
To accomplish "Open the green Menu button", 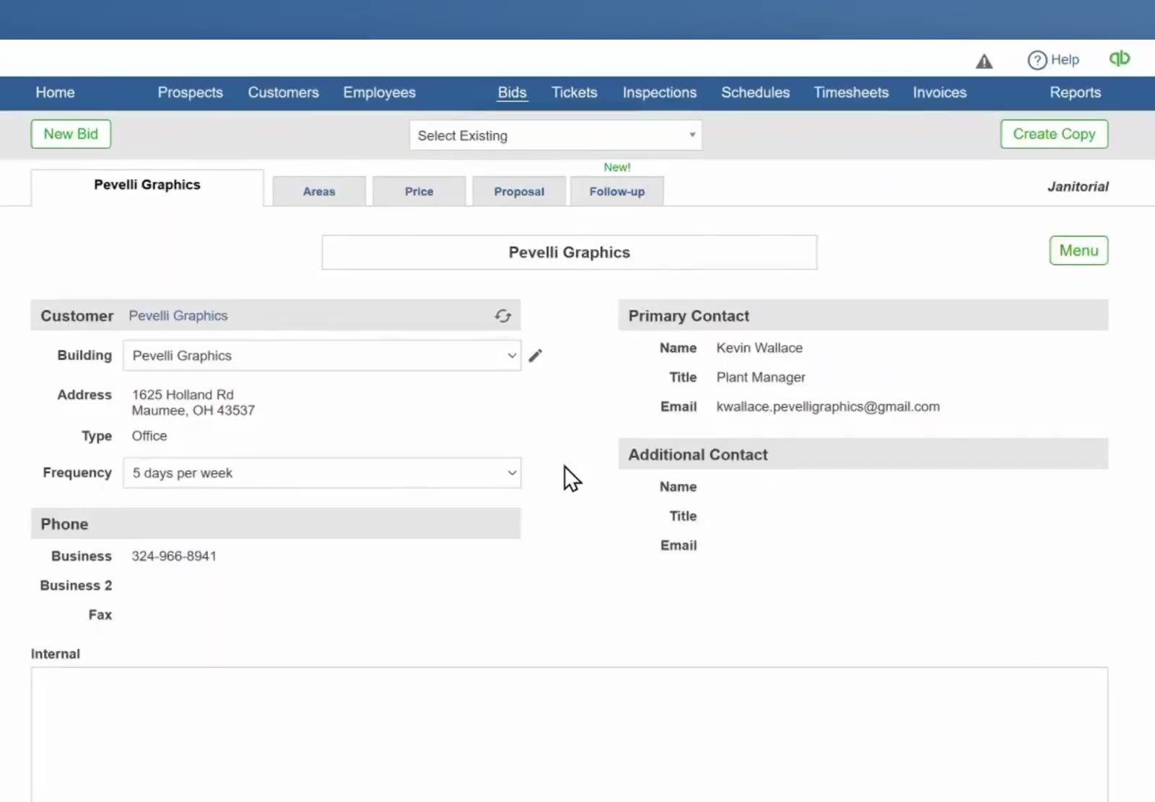I will pyautogui.click(x=1079, y=251).
